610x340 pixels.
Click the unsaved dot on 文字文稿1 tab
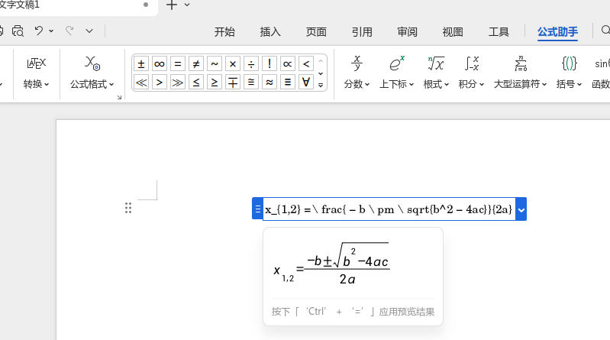coord(146,5)
